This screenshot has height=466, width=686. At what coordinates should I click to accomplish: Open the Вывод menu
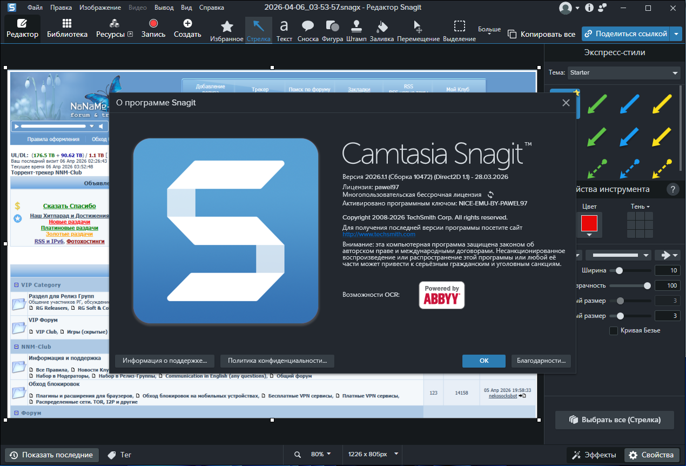coord(164,8)
